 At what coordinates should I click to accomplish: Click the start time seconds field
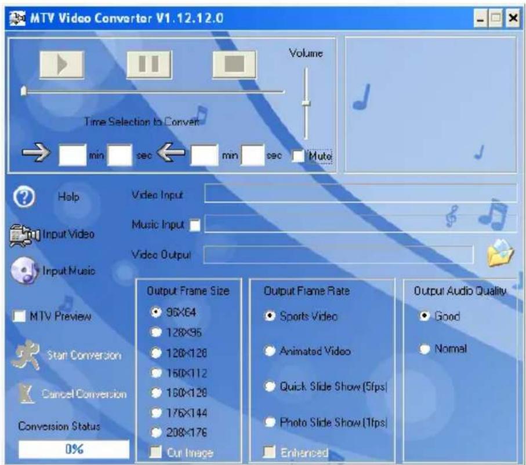[x=119, y=155]
